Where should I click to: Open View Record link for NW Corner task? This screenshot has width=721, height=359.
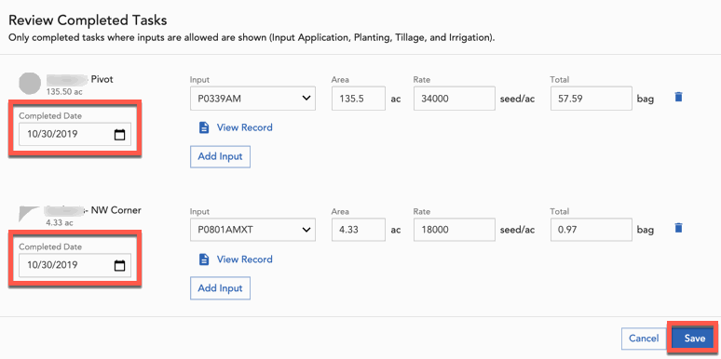[x=245, y=259]
